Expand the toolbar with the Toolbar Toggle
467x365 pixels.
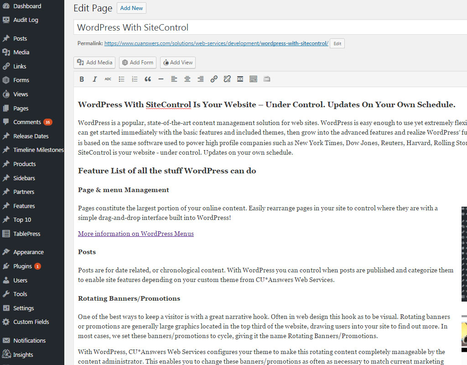[x=254, y=79]
